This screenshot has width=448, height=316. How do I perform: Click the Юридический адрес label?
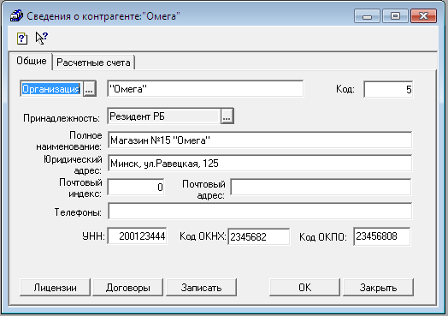point(73,164)
